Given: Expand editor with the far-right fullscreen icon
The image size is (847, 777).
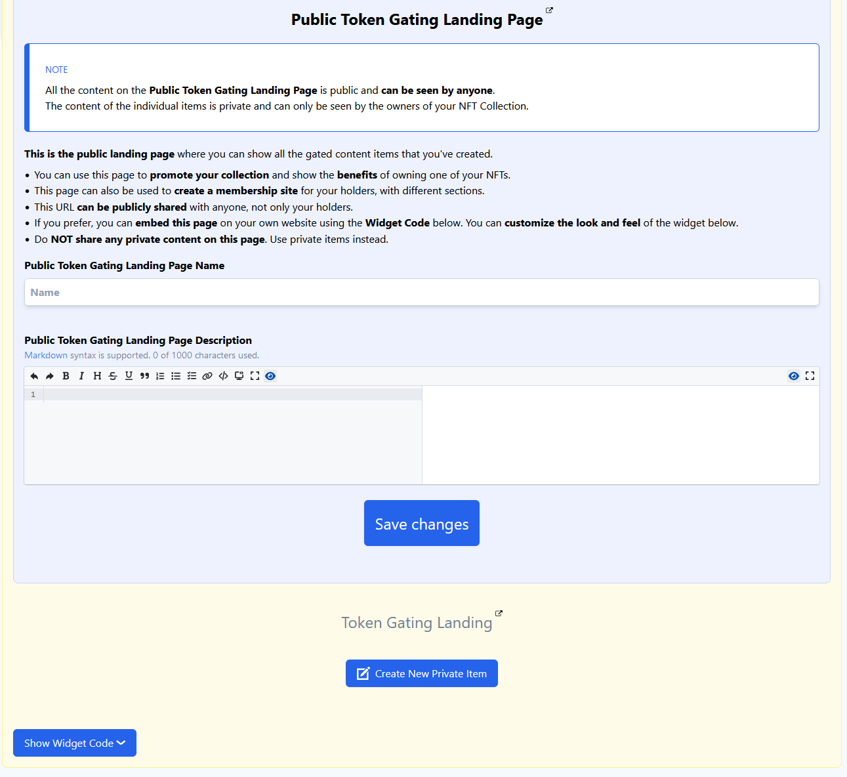Looking at the screenshot, I should pos(810,376).
